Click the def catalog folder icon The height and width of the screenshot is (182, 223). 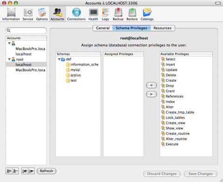pyautogui.click(x=63, y=59)
